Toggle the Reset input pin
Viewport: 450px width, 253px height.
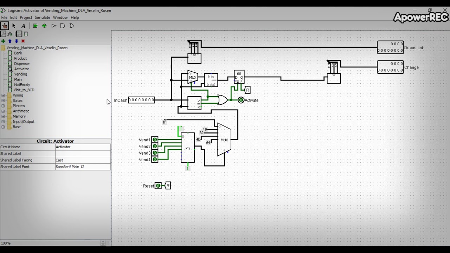[158, 186]
